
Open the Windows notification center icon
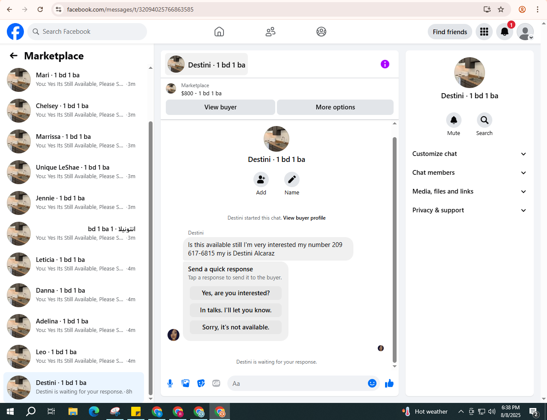[x=534, y=412]
